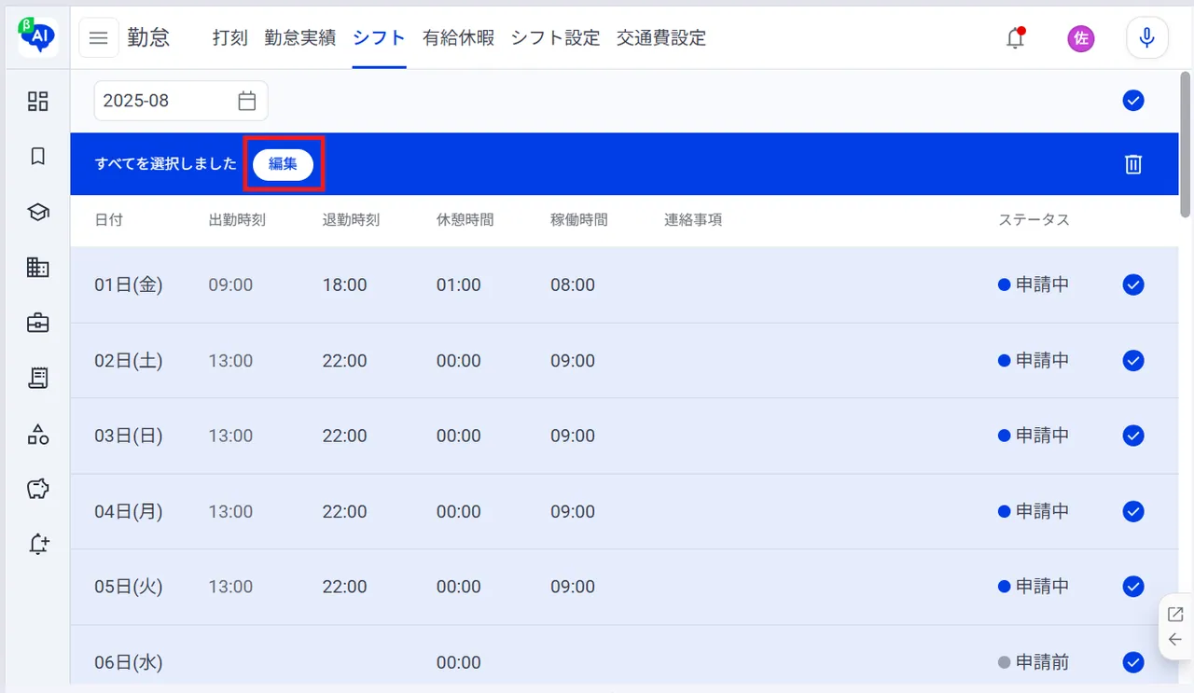Click the left arrow icon at right edge
Viewport: 1194px width, 693px height.
click(1175, 640)
